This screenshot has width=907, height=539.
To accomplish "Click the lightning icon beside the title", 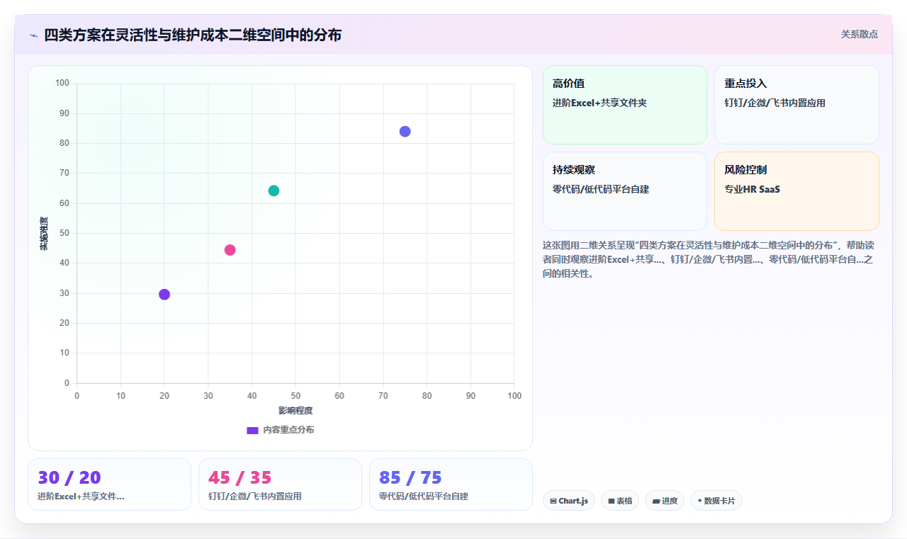I will coord(33,35).
